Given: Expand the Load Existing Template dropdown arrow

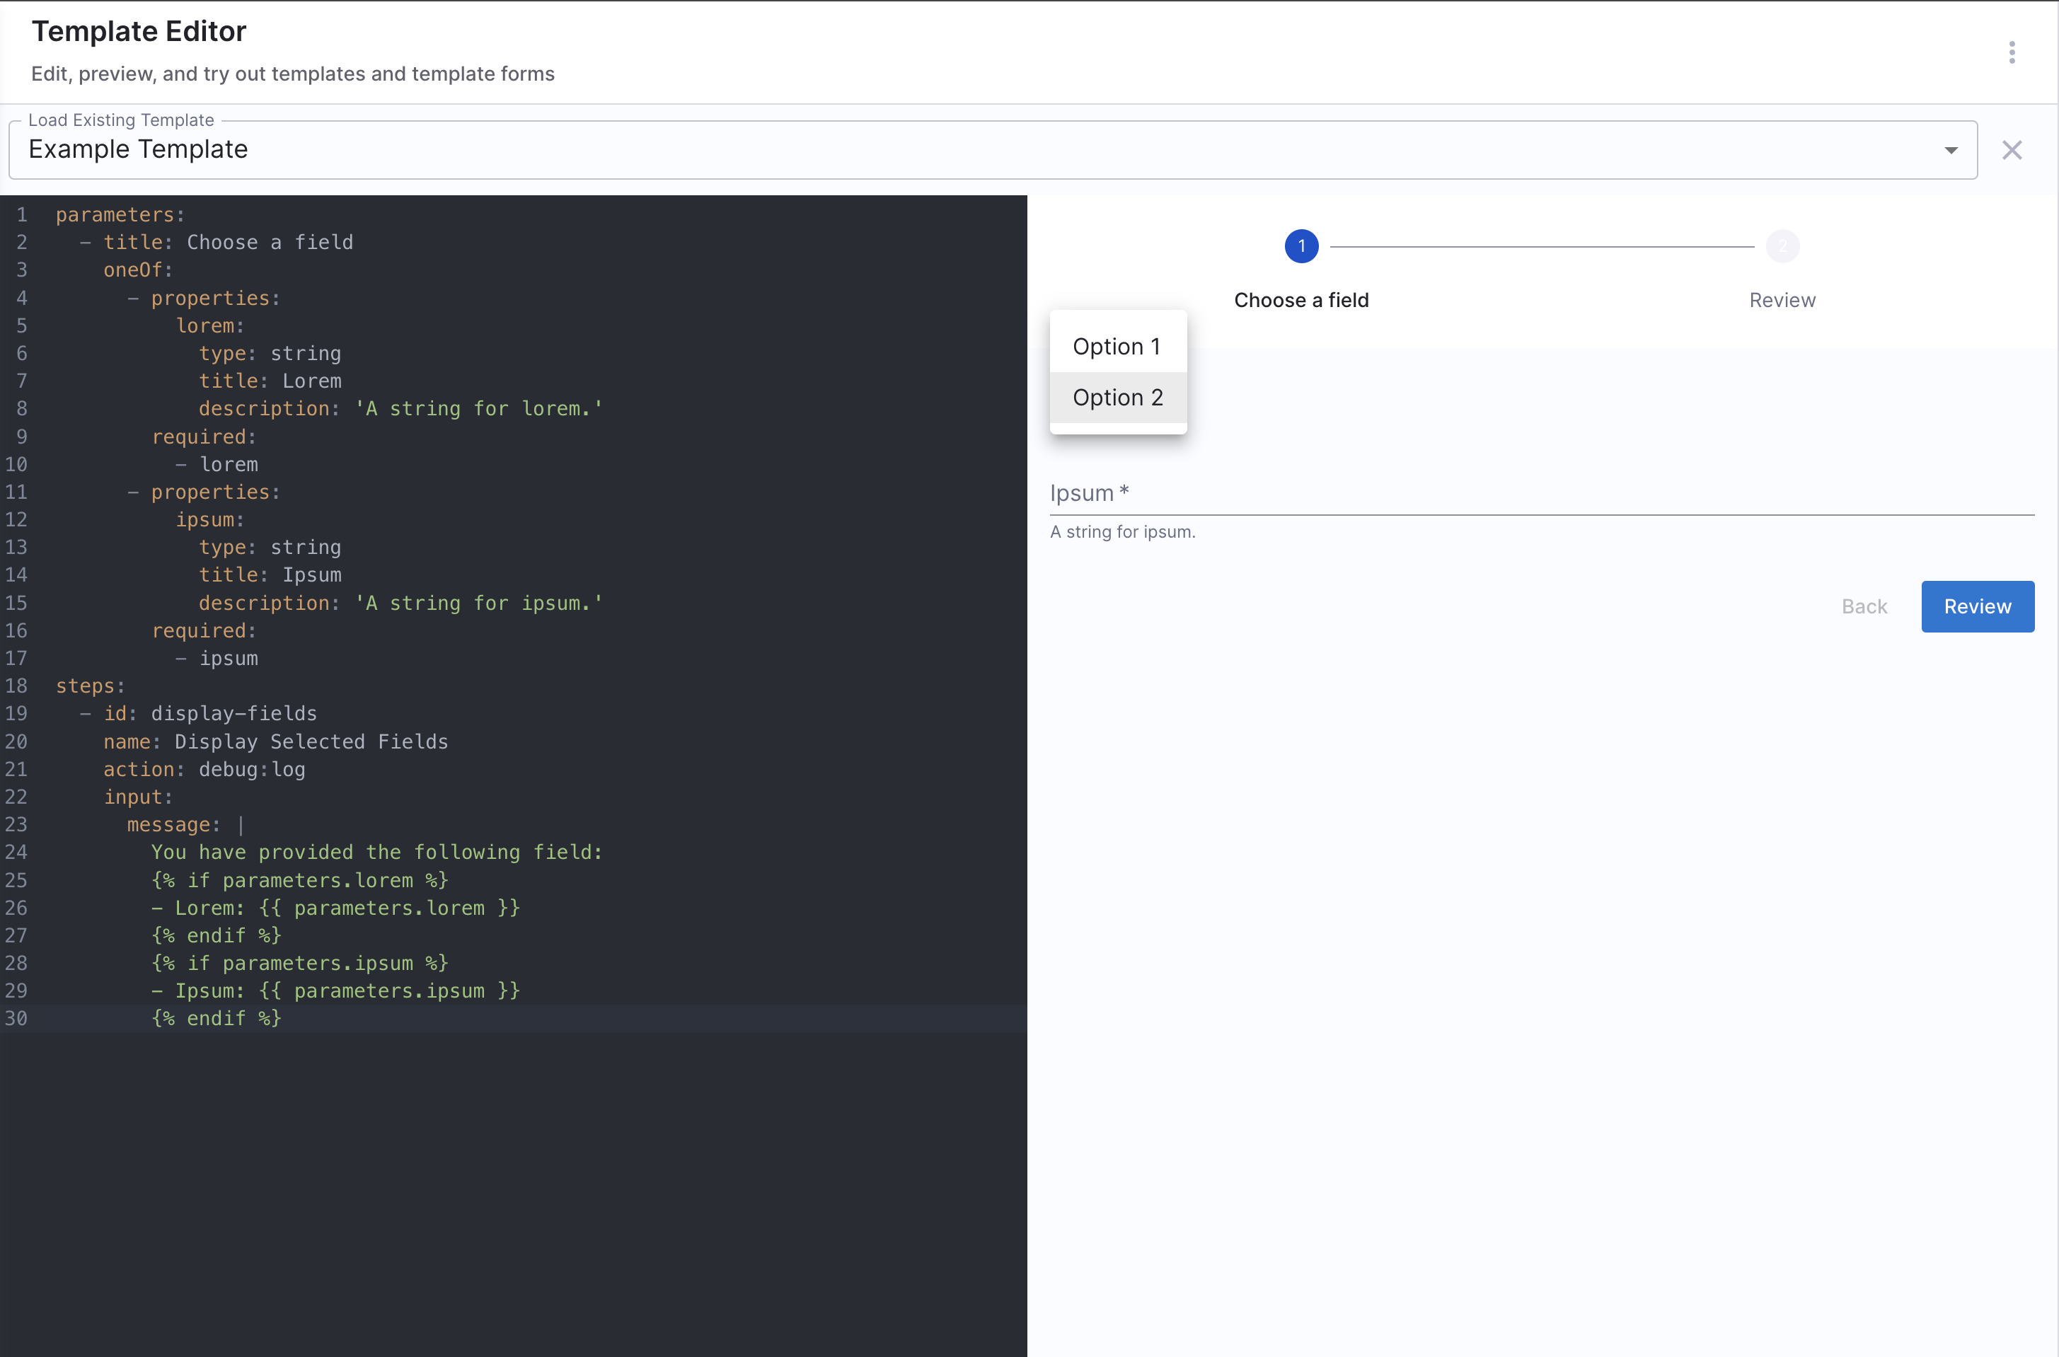Looking at the screenshot, I should 1950,150.
